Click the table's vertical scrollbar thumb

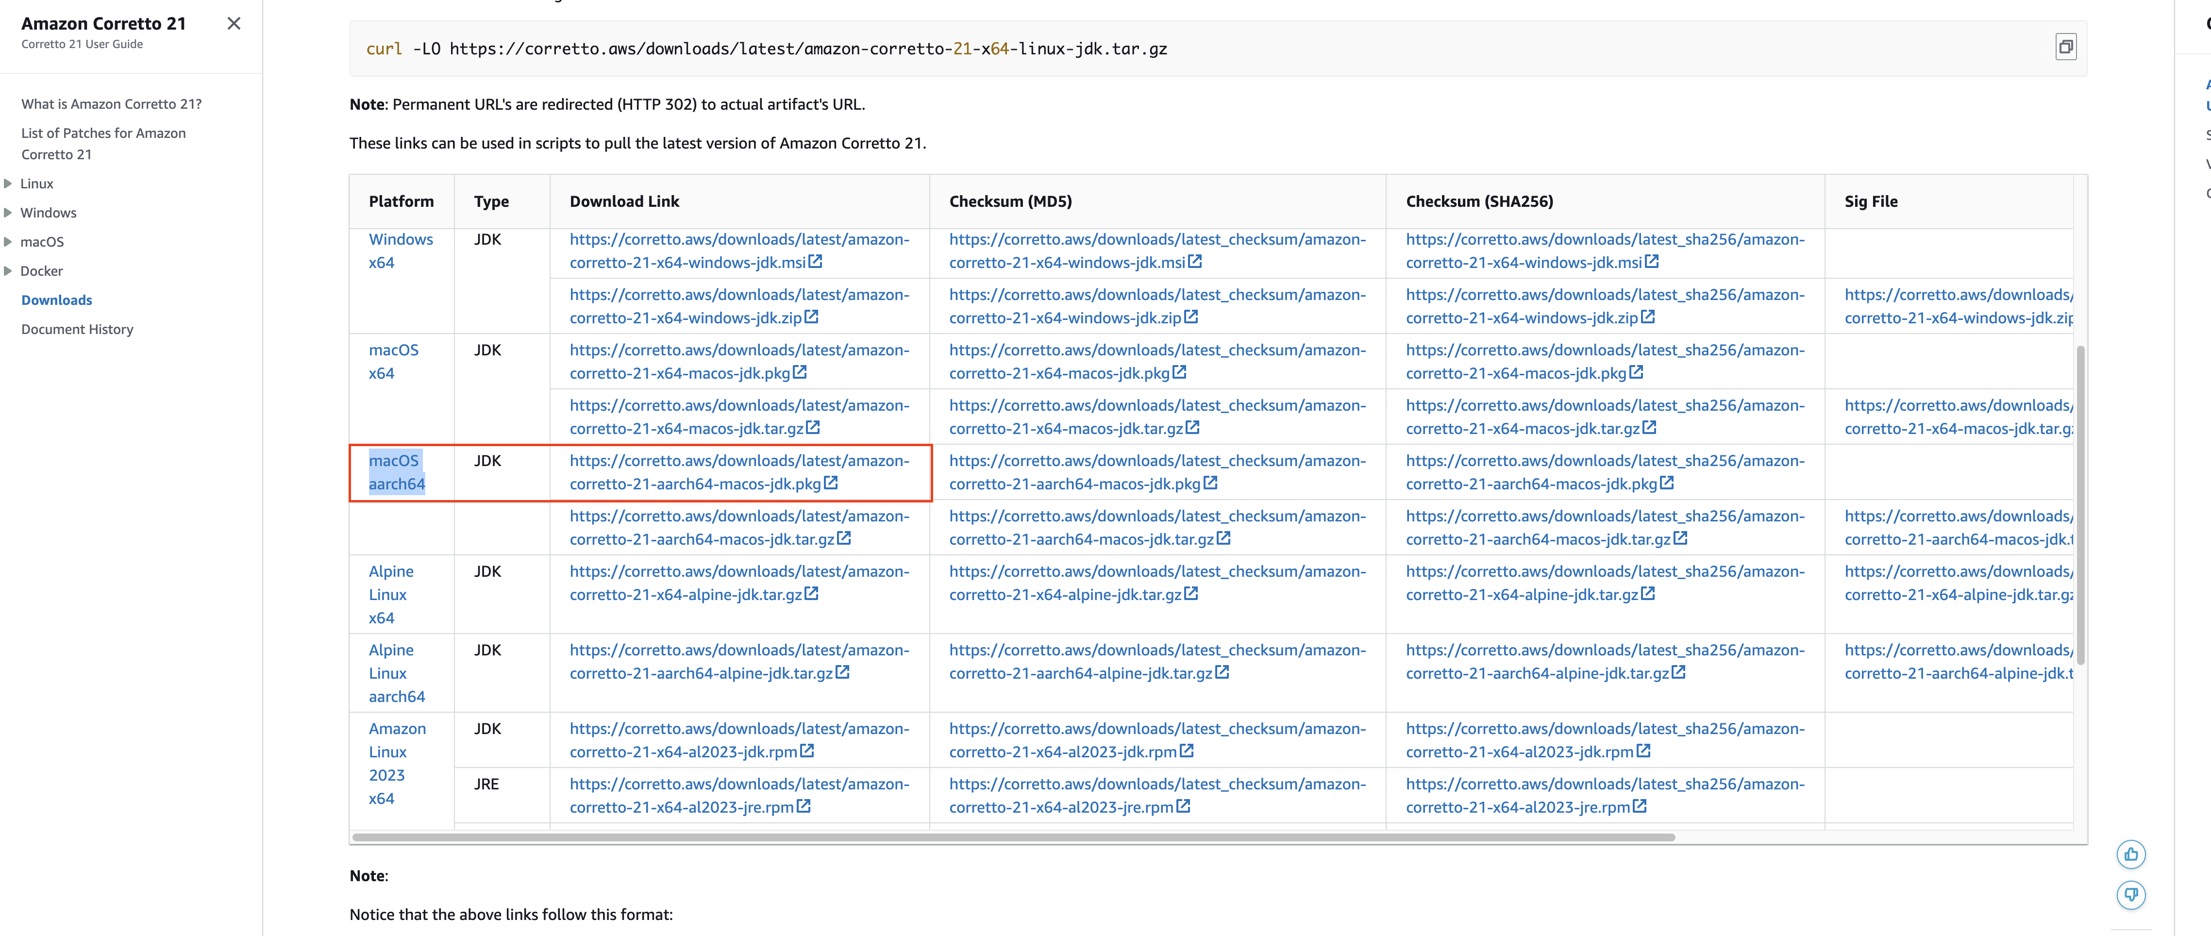2080,504
